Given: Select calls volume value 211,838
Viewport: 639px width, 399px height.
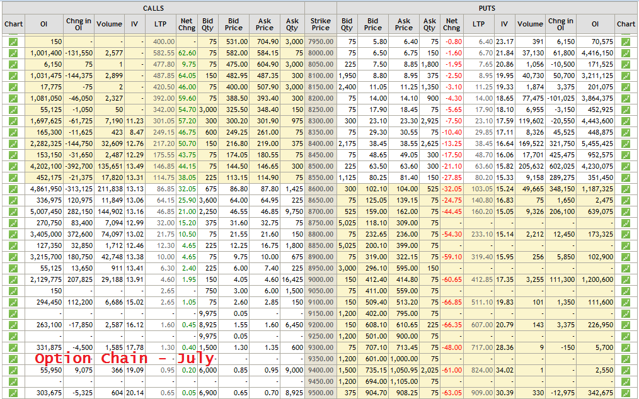Looking at the screenshot, I should point(109,189).
